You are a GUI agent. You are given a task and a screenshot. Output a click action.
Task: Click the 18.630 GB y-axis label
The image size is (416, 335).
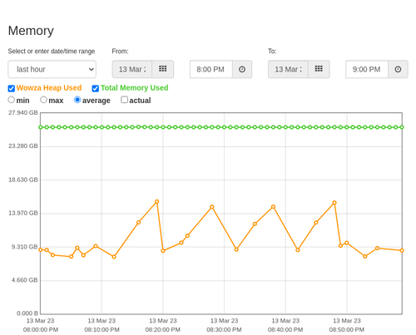point(23,180)
